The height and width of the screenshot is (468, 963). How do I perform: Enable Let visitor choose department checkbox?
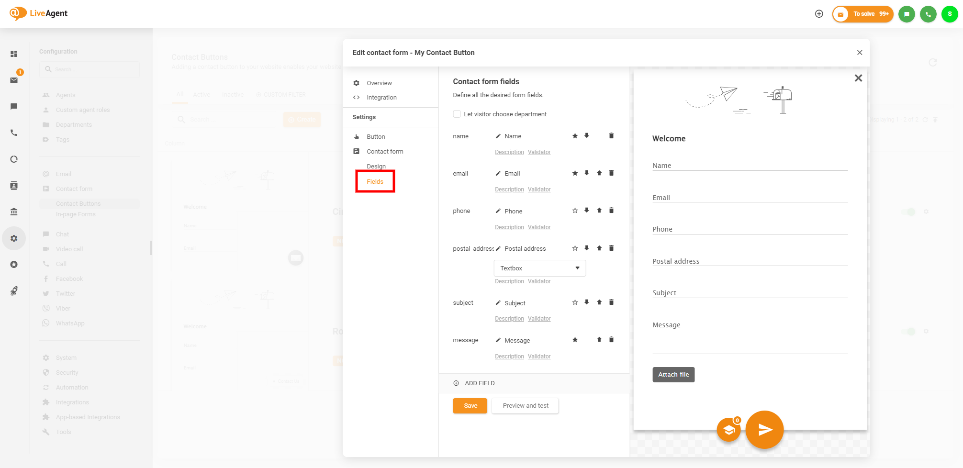[x=457, y=114]
